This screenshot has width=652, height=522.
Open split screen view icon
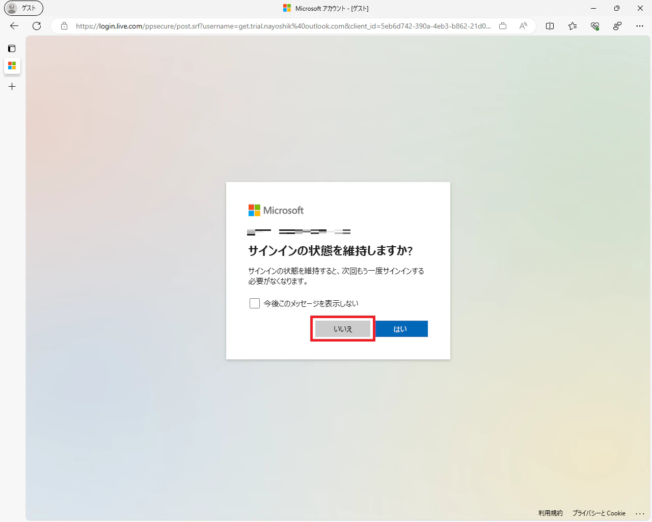coord(550,26)
